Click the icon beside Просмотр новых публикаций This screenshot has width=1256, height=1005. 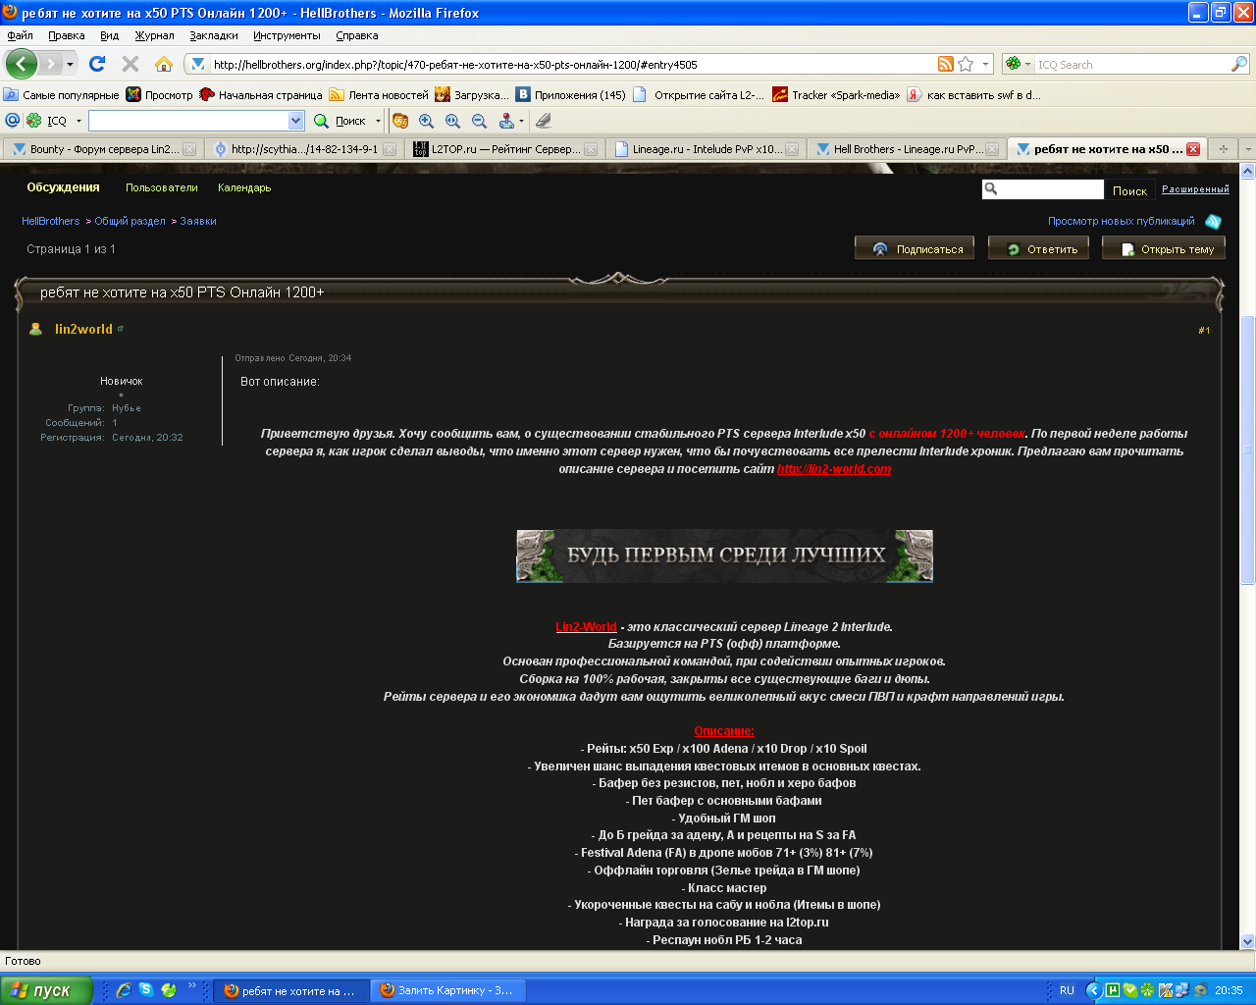[x=1213, y=221]
